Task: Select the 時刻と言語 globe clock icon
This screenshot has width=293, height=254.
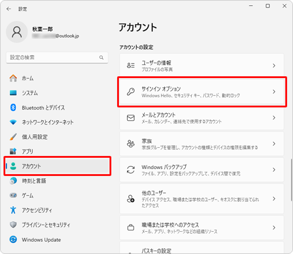Action: coord(13,181)
